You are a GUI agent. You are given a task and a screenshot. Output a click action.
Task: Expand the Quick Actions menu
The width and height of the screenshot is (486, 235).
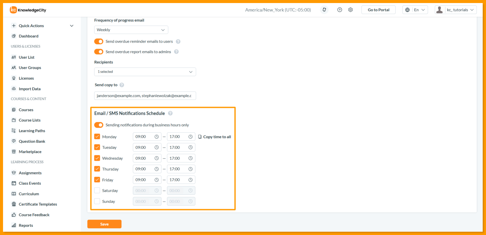click(42, 26)
